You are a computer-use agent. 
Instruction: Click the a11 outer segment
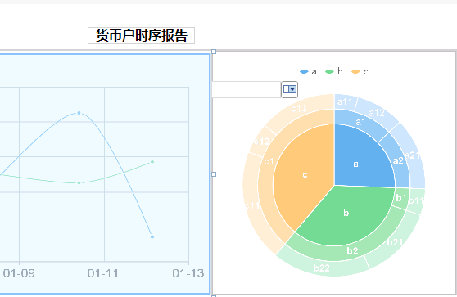pos(345,101)
